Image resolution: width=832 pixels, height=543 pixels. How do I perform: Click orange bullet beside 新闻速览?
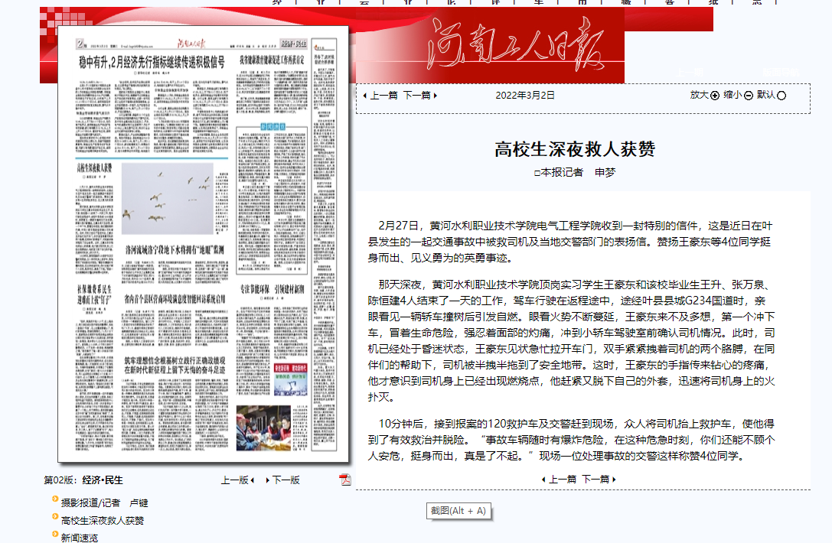click(54, 535)
